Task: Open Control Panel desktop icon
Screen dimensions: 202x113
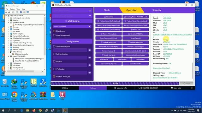Action: 5,96
